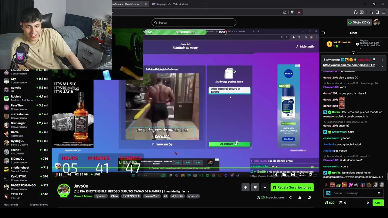Open the Instagram link in chat

(360, 177)
